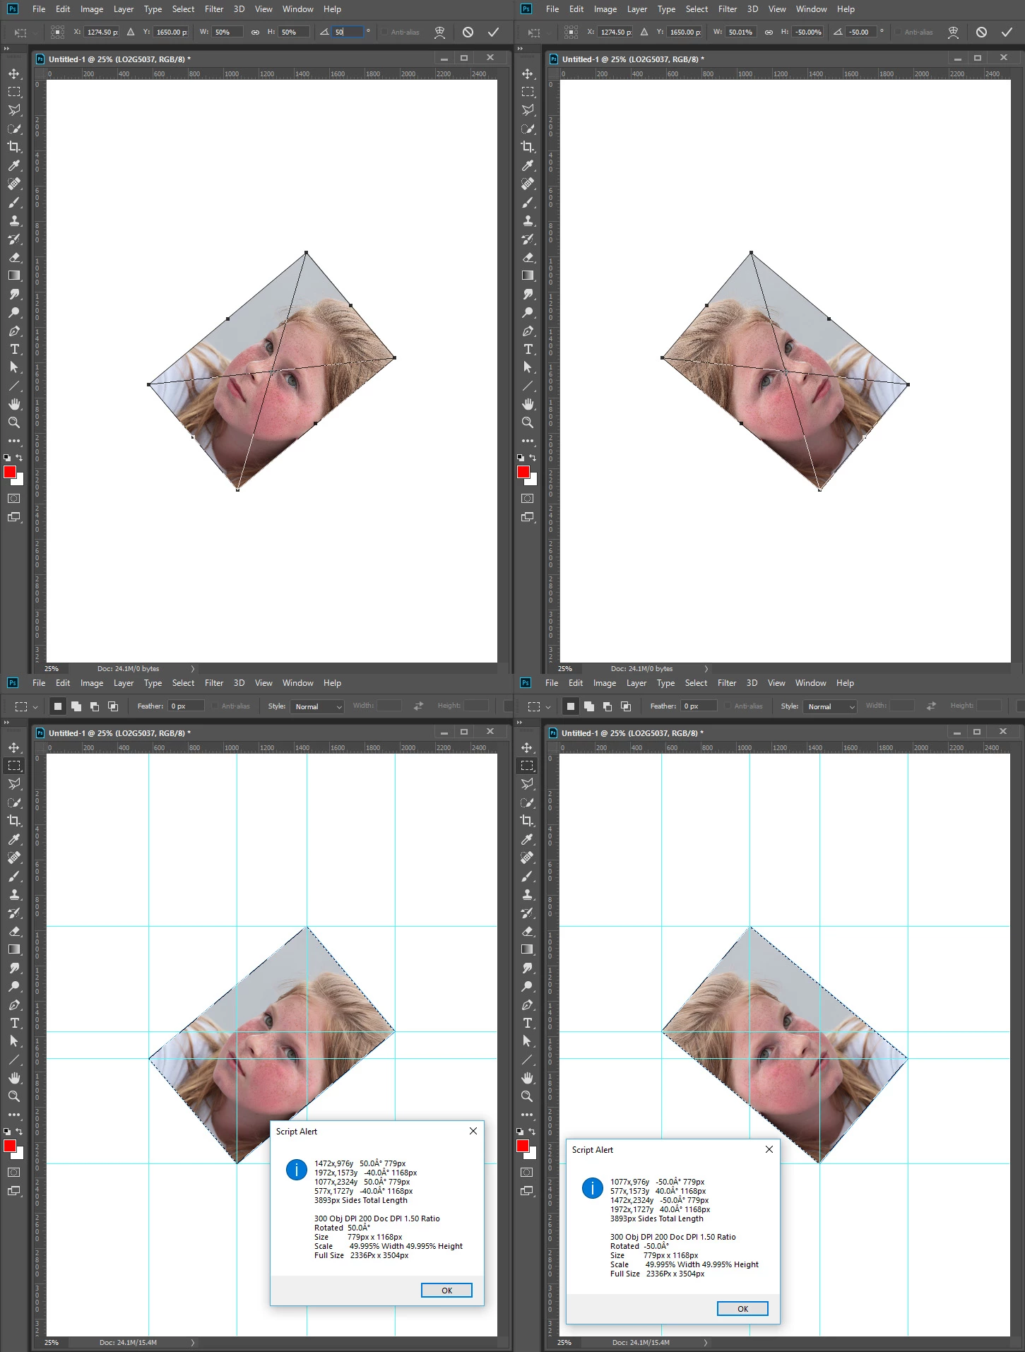Select the Move tool in top-left window
Screen dimensions: 1025x1352
coord(14,73)
